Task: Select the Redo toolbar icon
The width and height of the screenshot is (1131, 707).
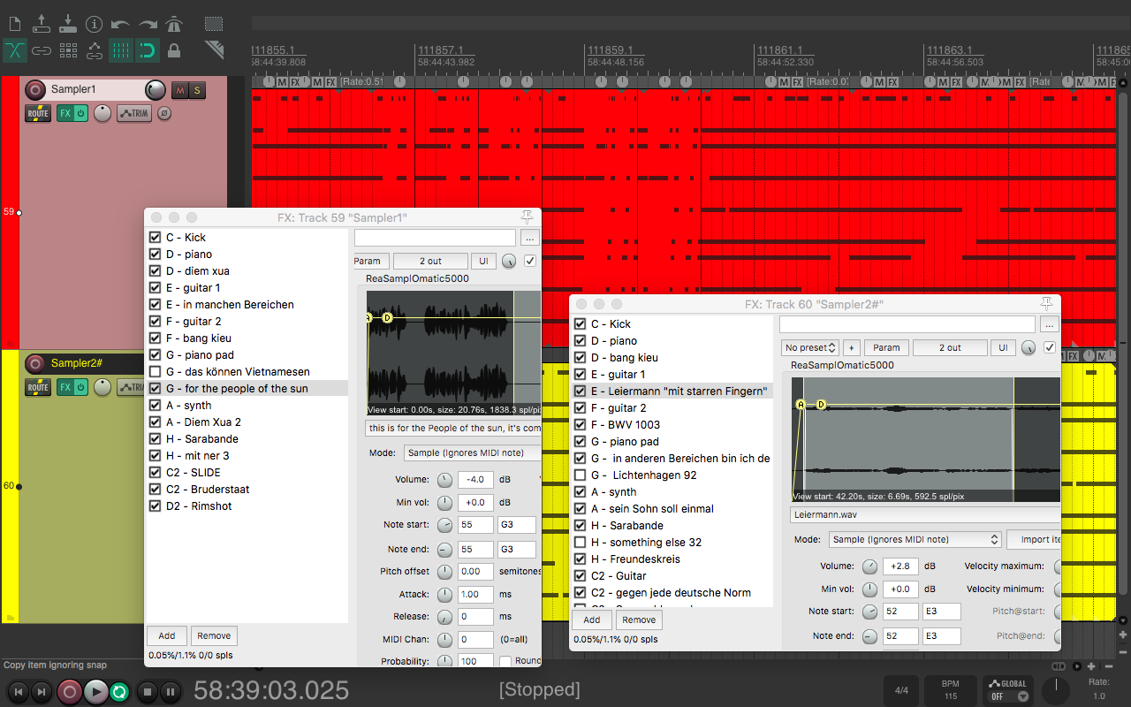Action: coord(146,25)
